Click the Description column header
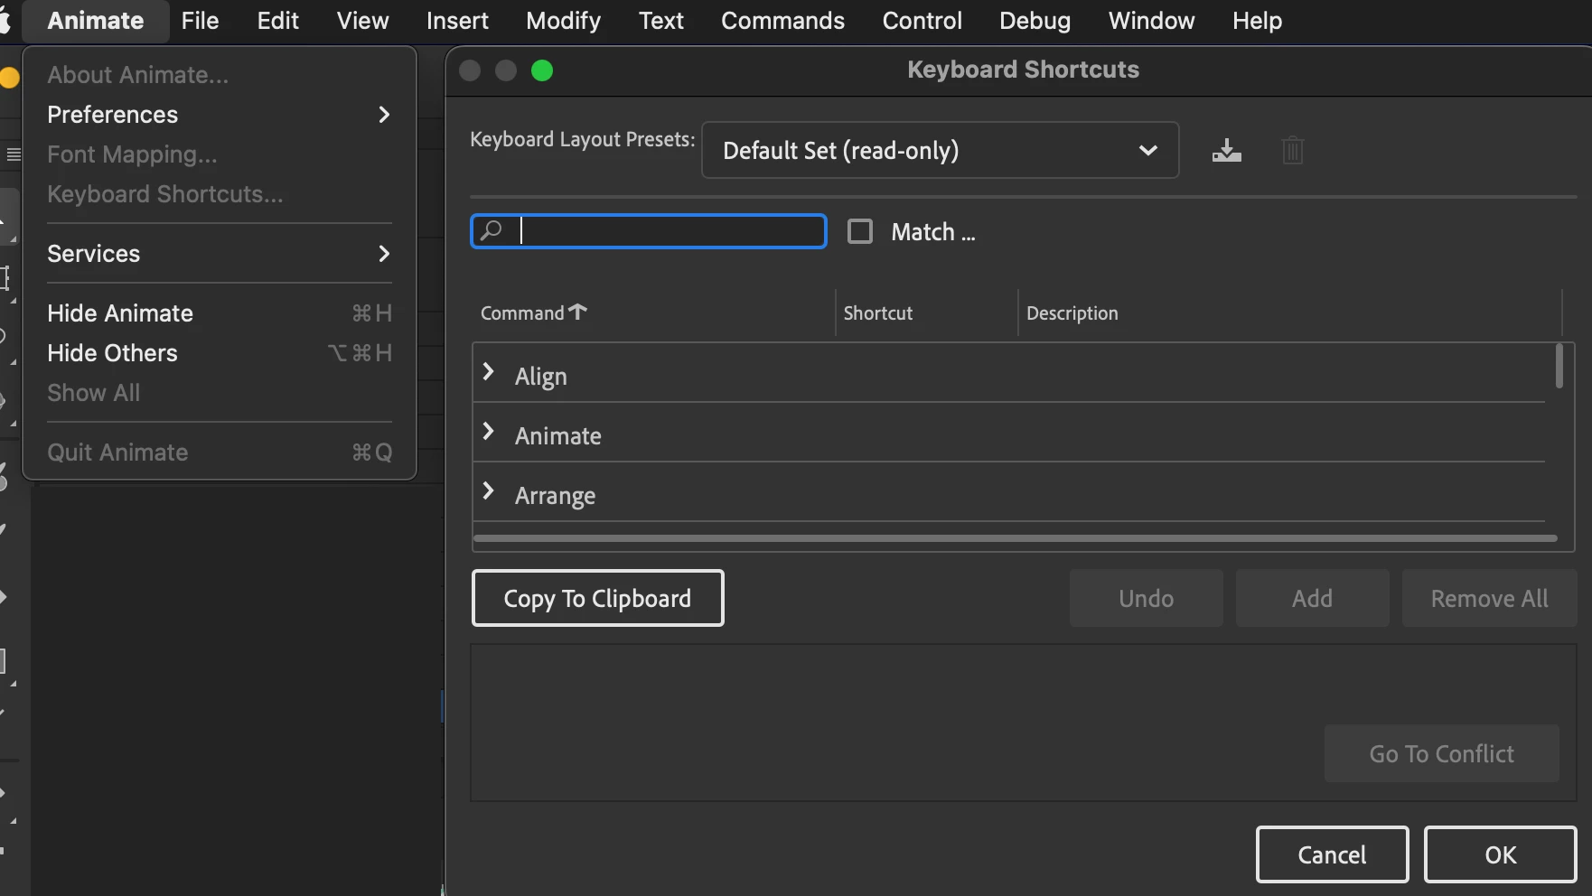This screenshot has width=1592, height=896. click(x=1072, y=313)
